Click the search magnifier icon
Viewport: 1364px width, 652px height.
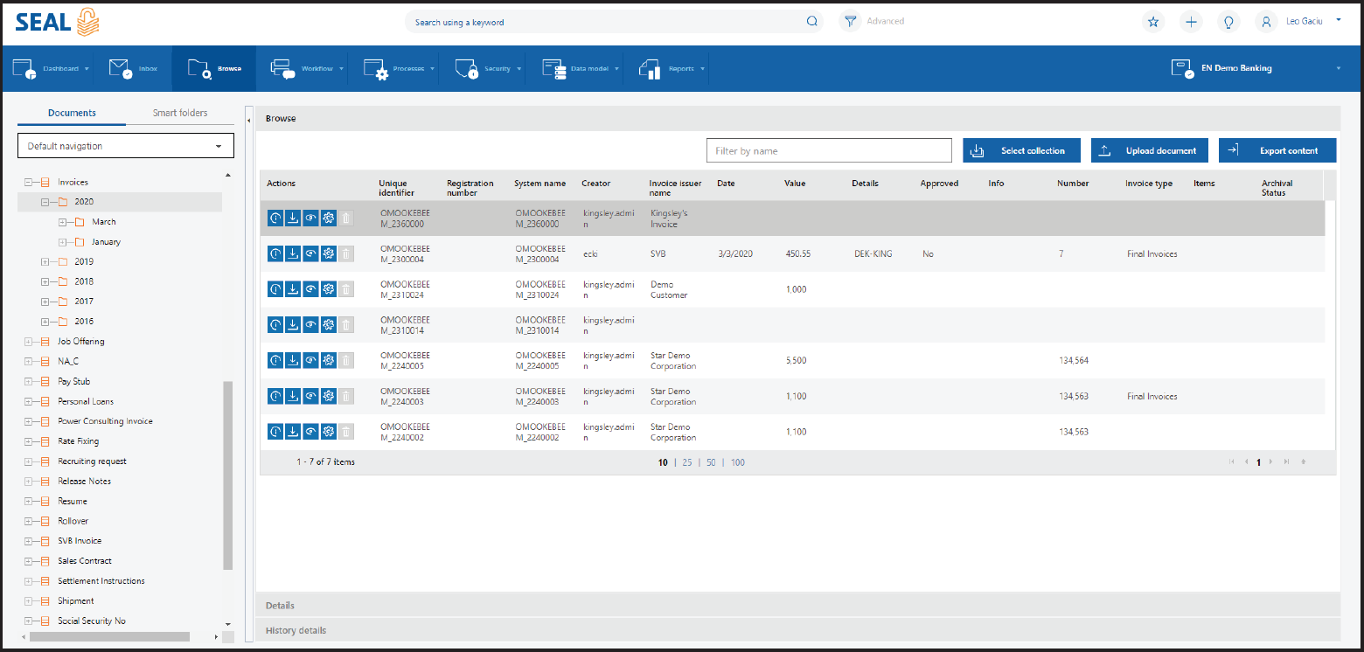click(x=811, y=22)
